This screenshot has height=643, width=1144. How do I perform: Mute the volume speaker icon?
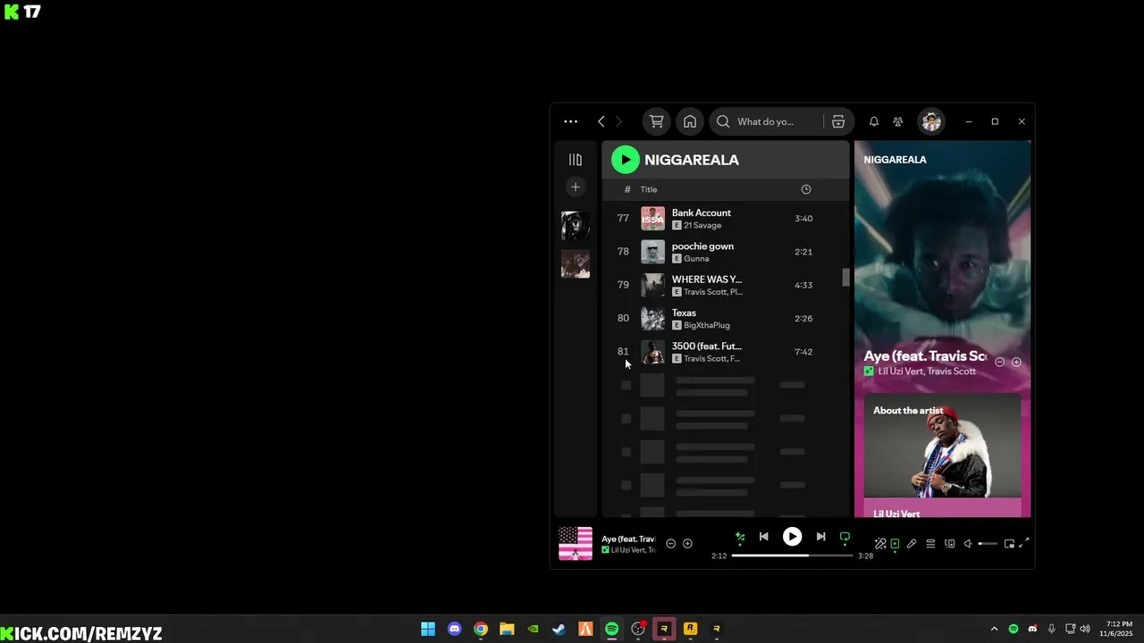click(x=967, y=543)
